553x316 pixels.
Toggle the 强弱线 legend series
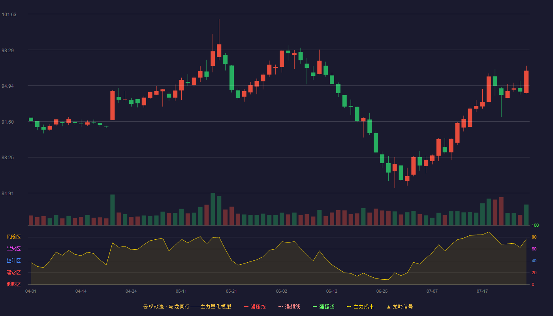click(x=289, y=307)
